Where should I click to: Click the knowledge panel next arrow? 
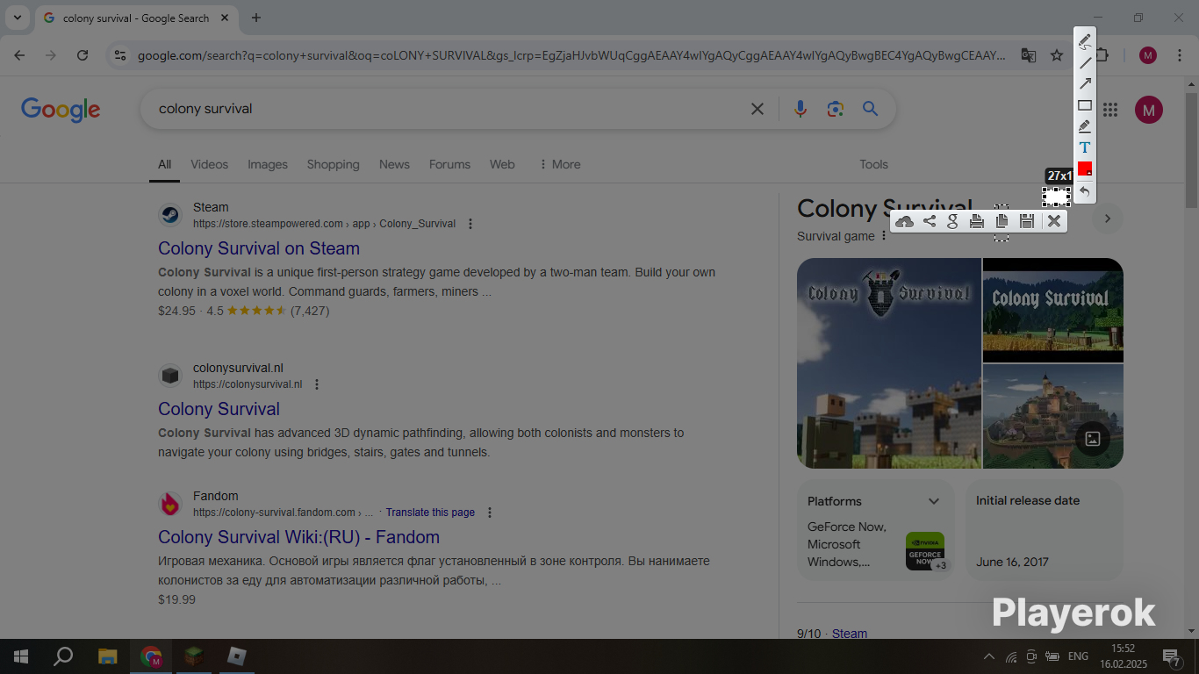[1108, 219]
